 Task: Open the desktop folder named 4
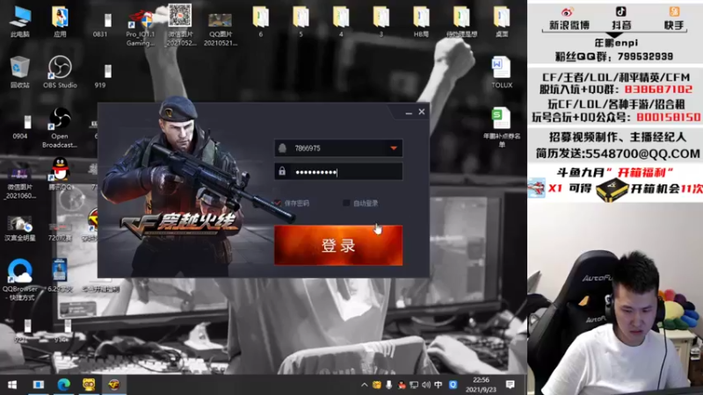(x=341, y=21)
